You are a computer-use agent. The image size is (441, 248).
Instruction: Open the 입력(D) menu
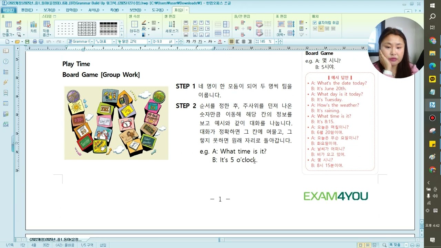[72, 10]
